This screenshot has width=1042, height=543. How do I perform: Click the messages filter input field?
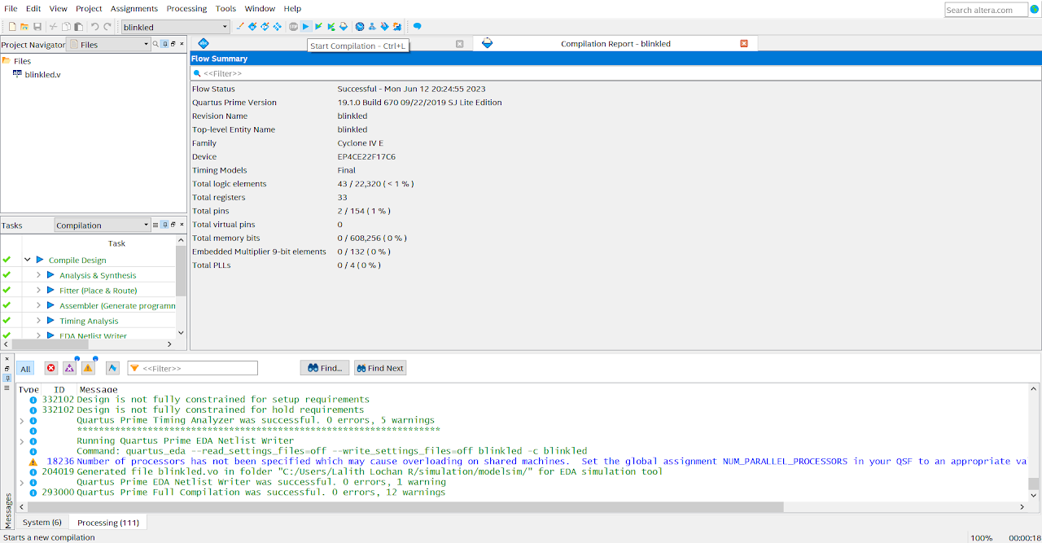tap(192, 369)
